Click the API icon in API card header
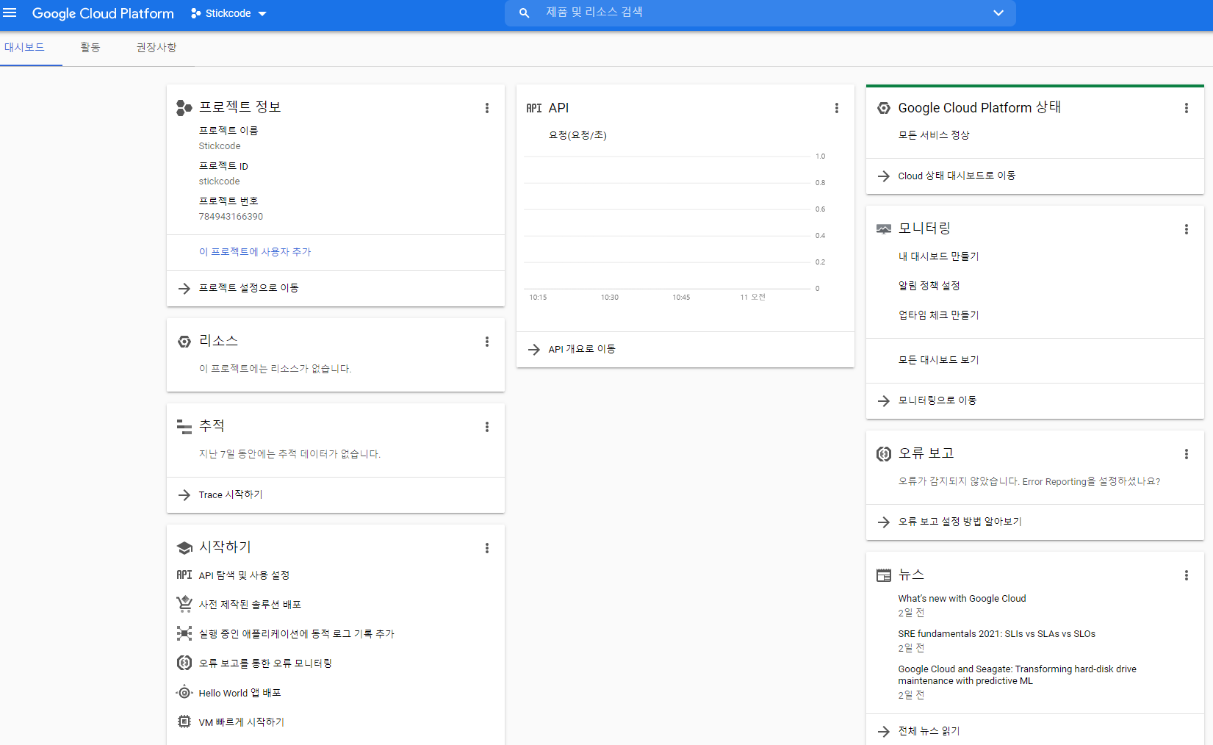 [534, 108]
